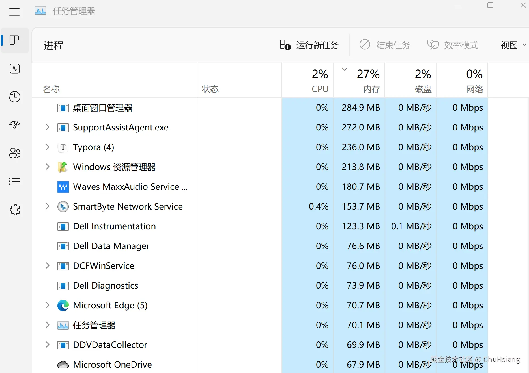Click the DCFWinService process icon
Viewport: 529px width, 373px height.
click(x=63, y=266)
